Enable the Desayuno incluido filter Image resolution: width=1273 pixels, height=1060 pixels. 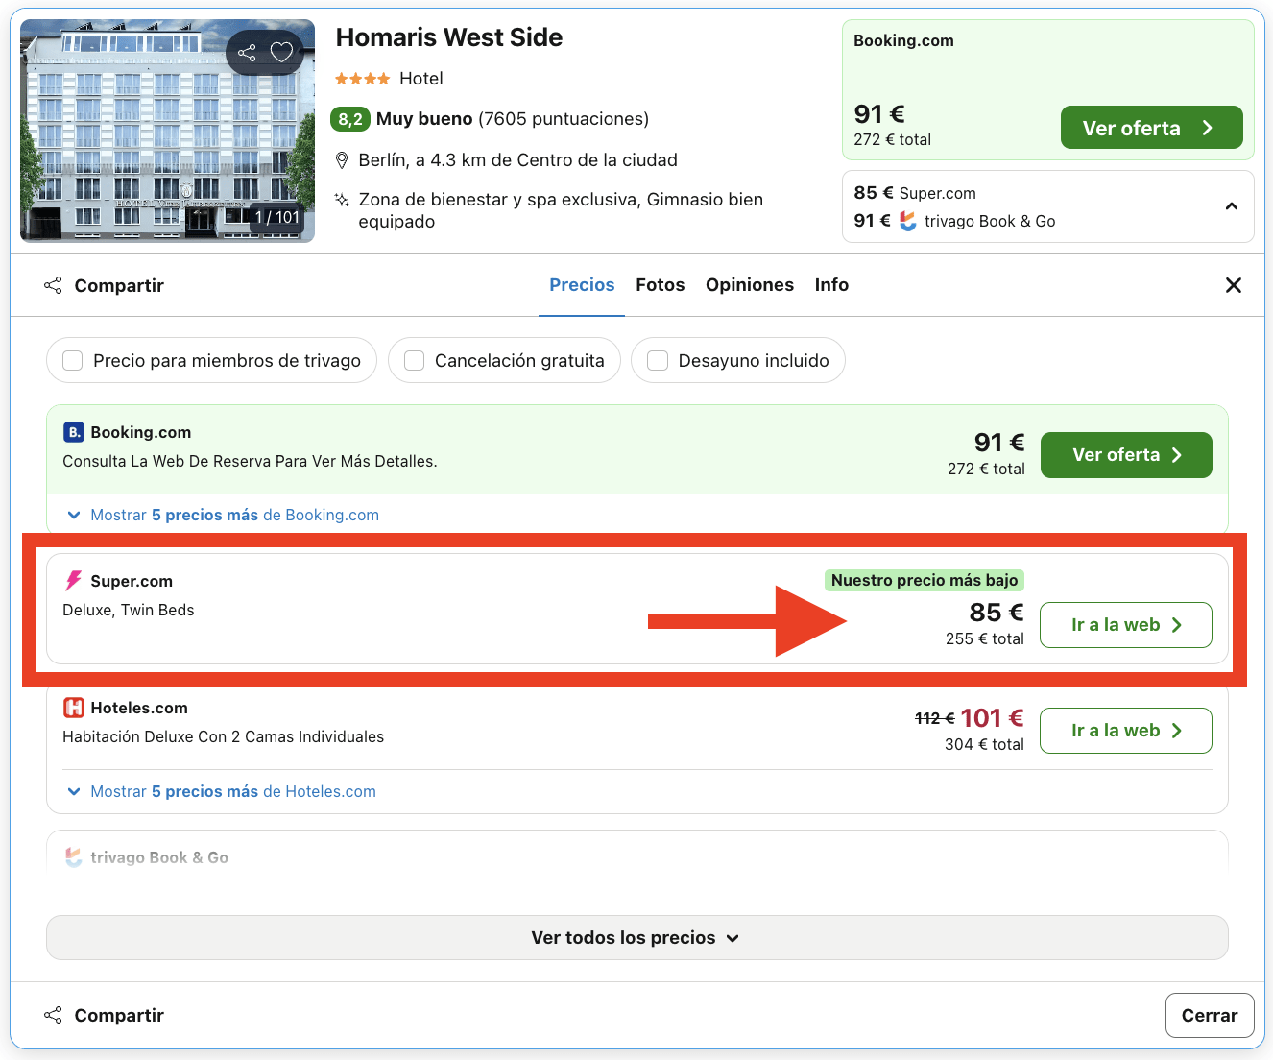(657, 360)
